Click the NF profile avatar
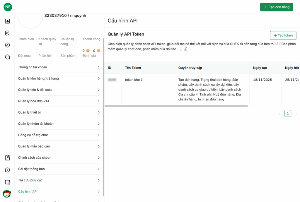The width and height of the screenshot is (300, 202). coord(8,7)
